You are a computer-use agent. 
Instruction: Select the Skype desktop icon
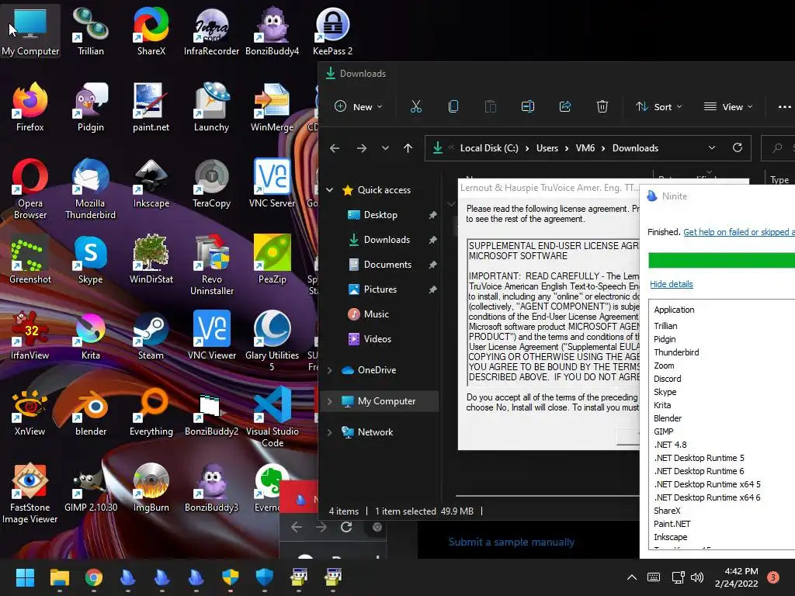click(90, 259)
